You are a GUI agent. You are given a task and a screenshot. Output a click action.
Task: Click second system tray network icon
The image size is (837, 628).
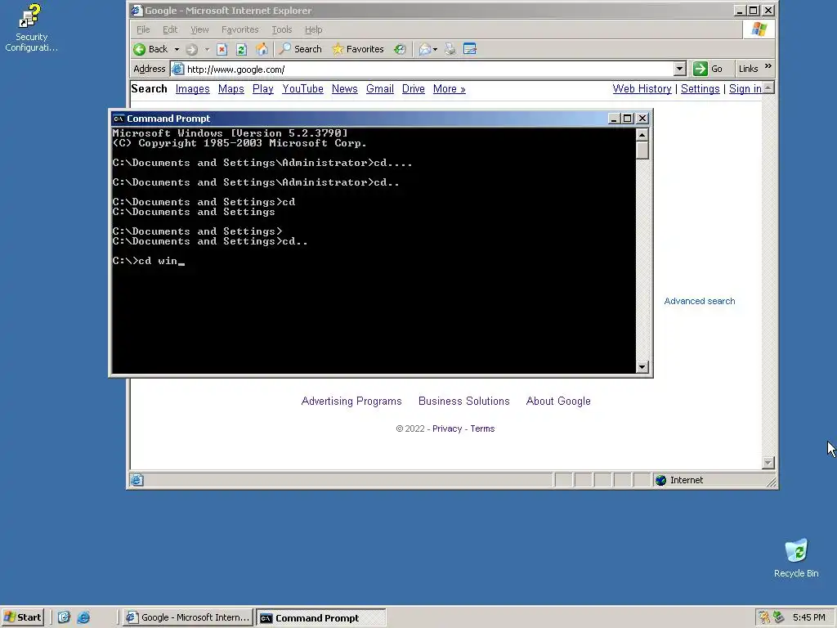click(779, 617)
